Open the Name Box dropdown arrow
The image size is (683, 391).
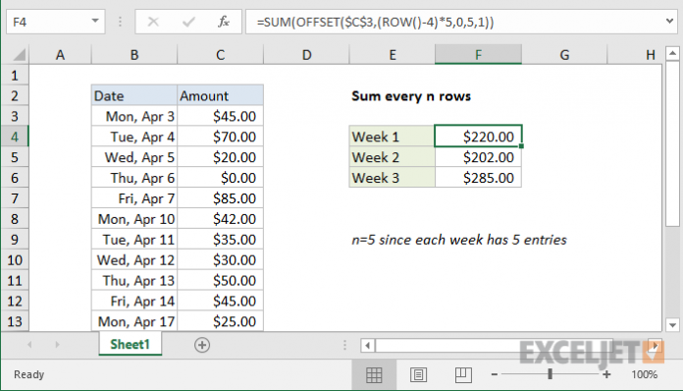click(94, 21)
